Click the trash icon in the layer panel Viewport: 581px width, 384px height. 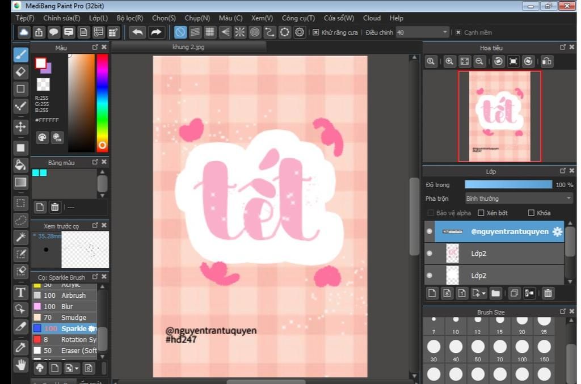[x=548, y=293]
